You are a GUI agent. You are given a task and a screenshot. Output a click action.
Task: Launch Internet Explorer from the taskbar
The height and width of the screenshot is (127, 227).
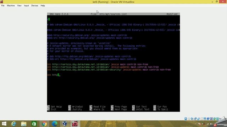click(13, 124)
